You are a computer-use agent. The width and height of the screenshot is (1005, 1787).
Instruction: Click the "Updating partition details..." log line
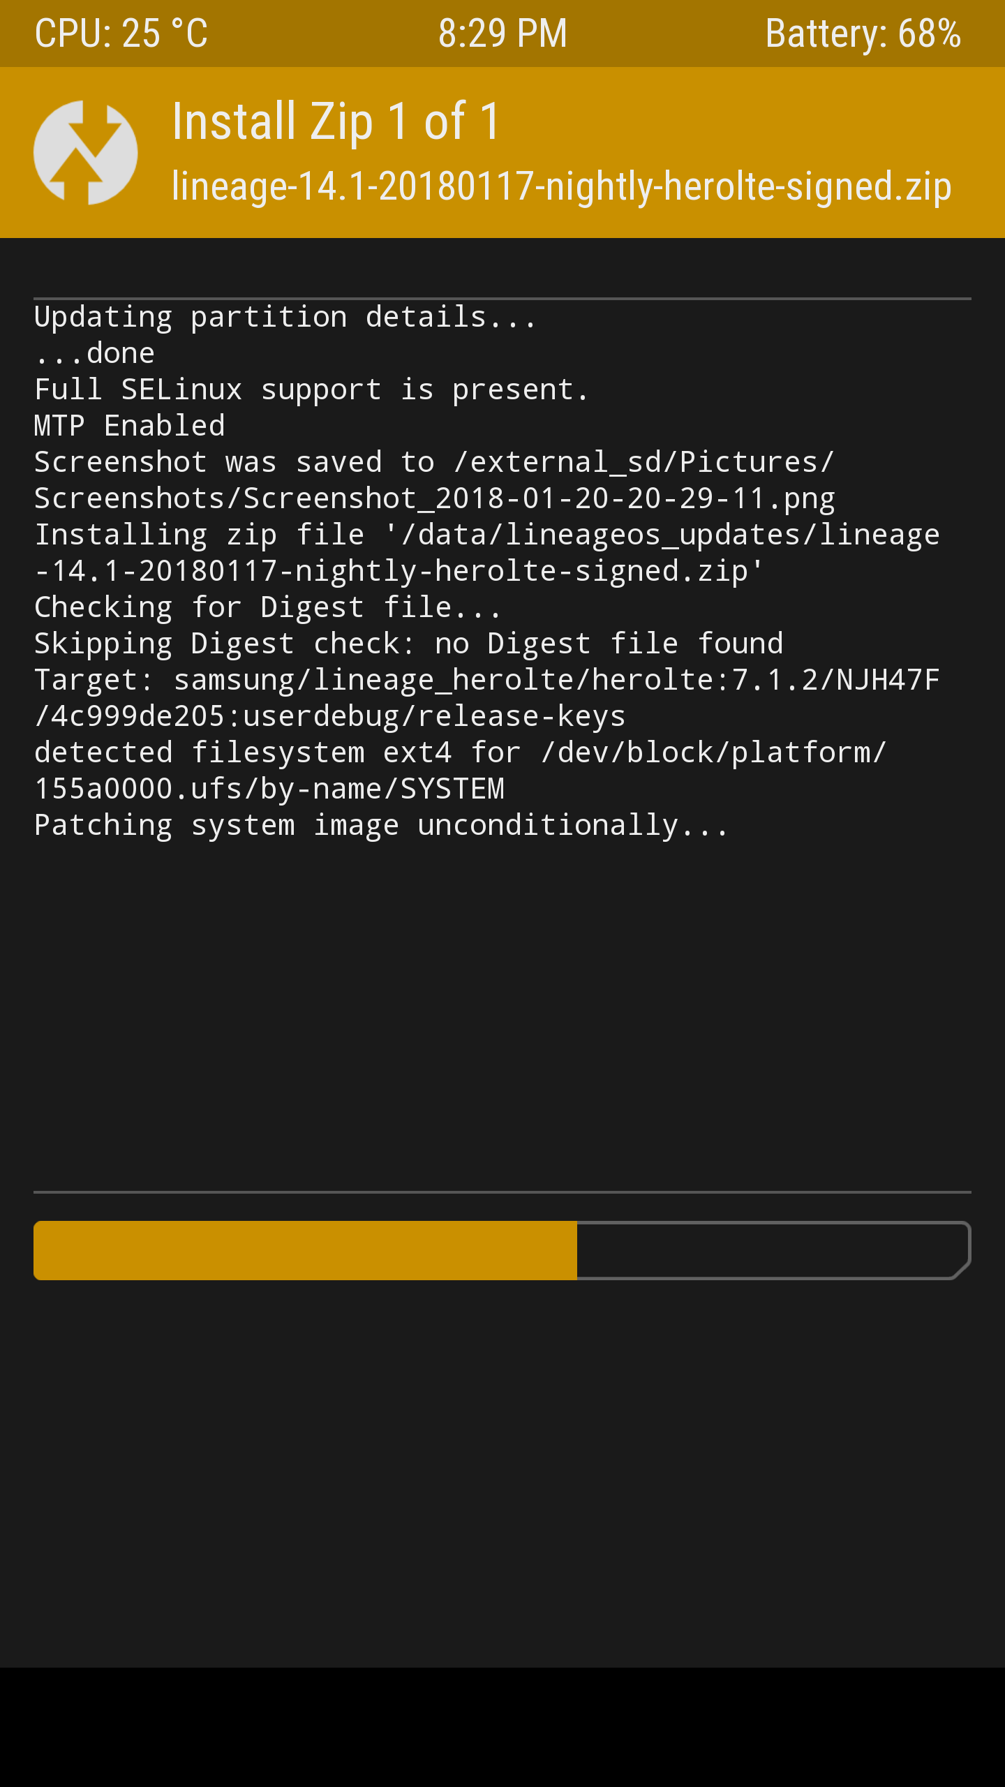click(285, 318)
